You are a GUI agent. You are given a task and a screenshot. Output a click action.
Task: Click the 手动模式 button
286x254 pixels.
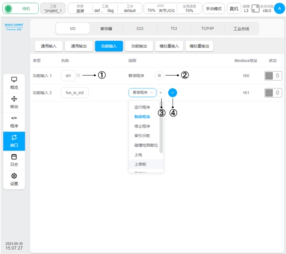point(214,9)
